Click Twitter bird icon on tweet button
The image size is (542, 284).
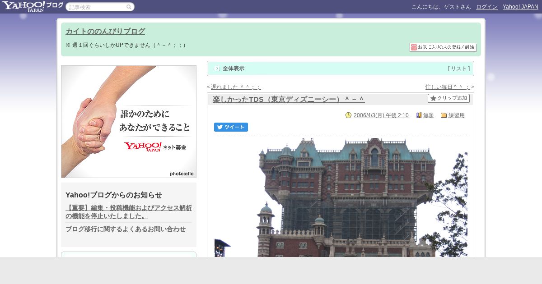[x=220, y=127]
